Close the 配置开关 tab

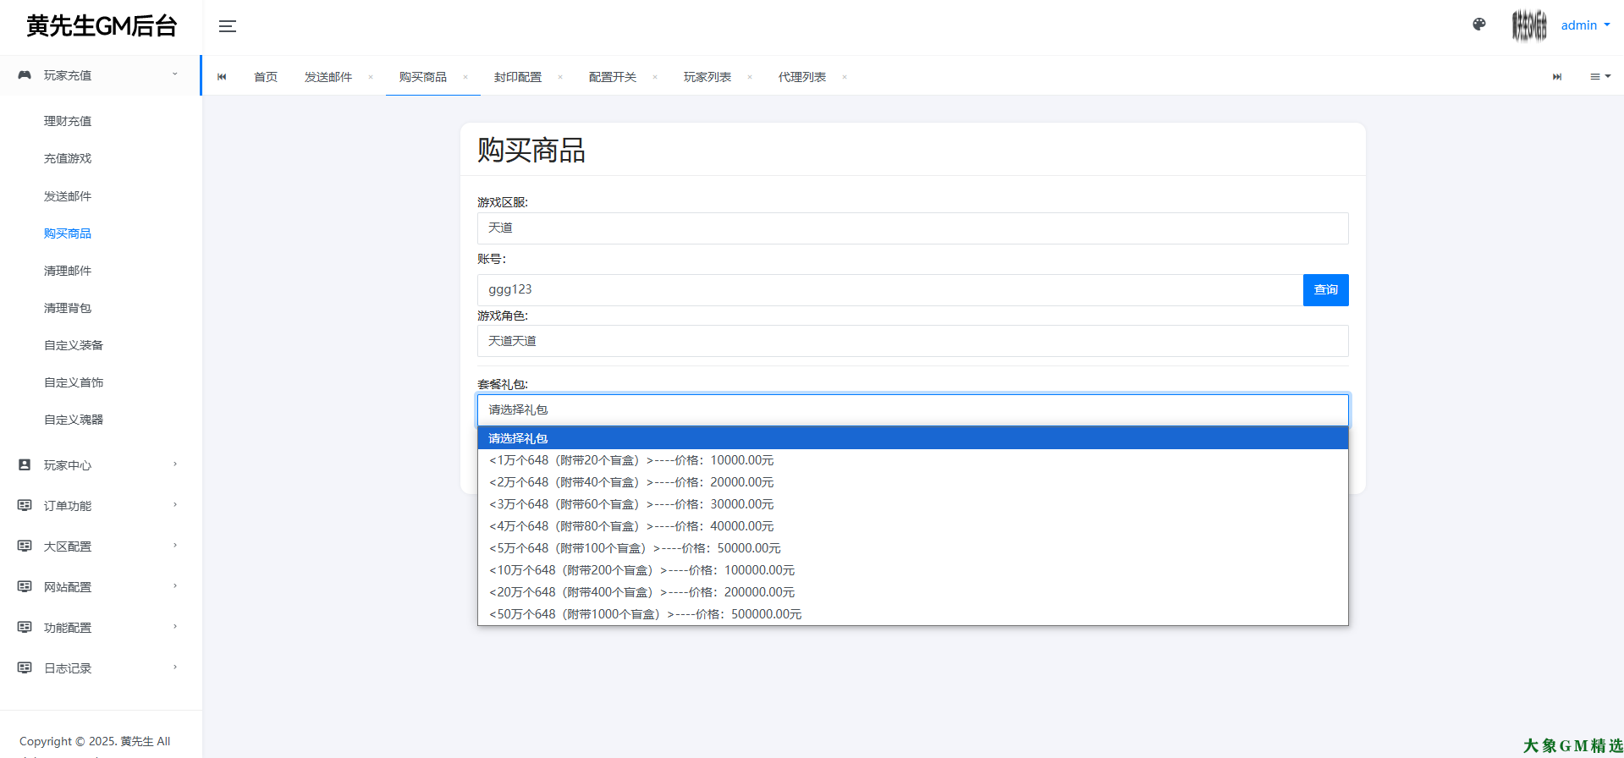(655, 77)
